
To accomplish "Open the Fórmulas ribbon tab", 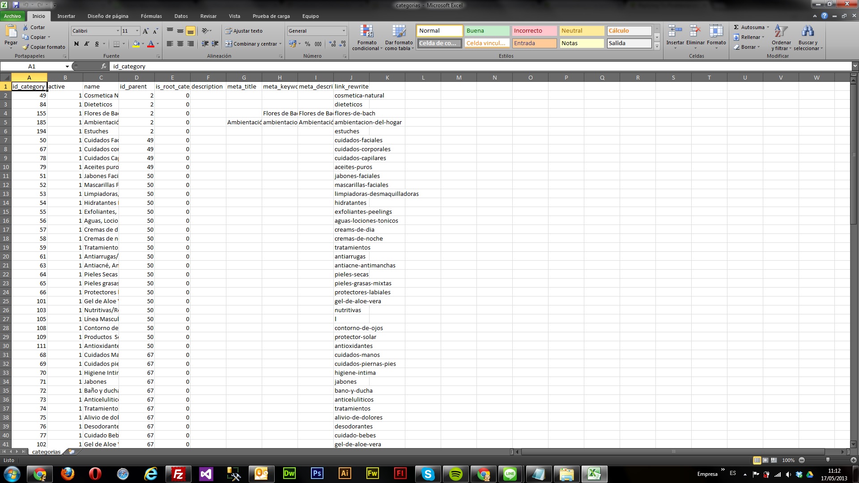I will pyautogui.click(x=151, y=16).
